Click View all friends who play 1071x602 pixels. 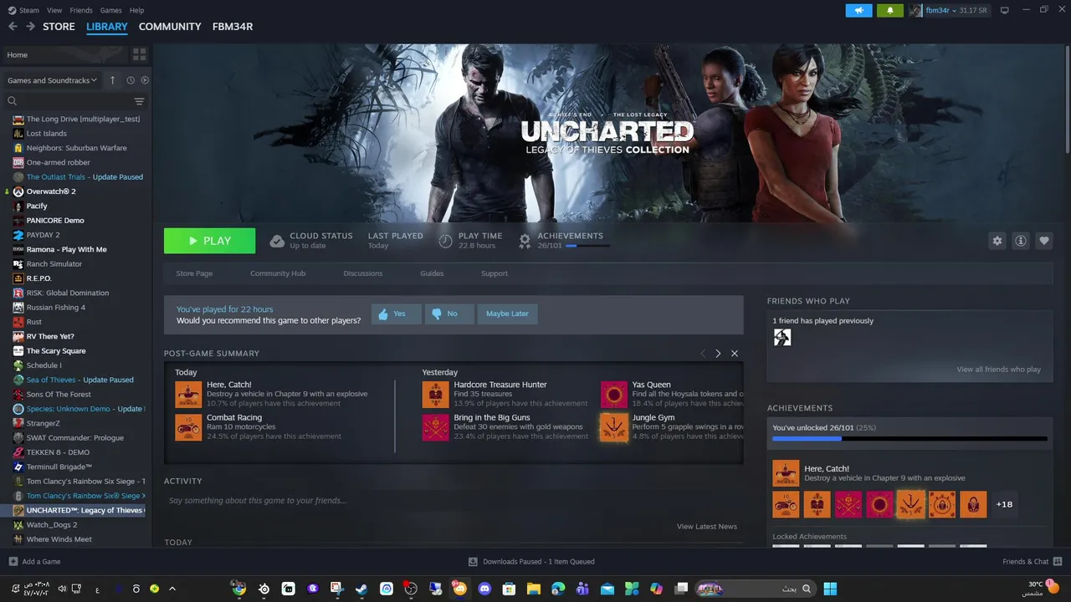[999, 370]
